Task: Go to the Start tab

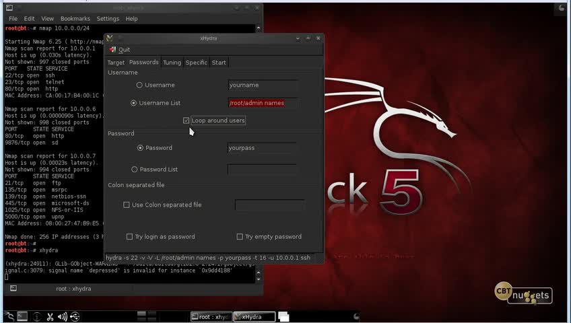Action: point(219,63)
